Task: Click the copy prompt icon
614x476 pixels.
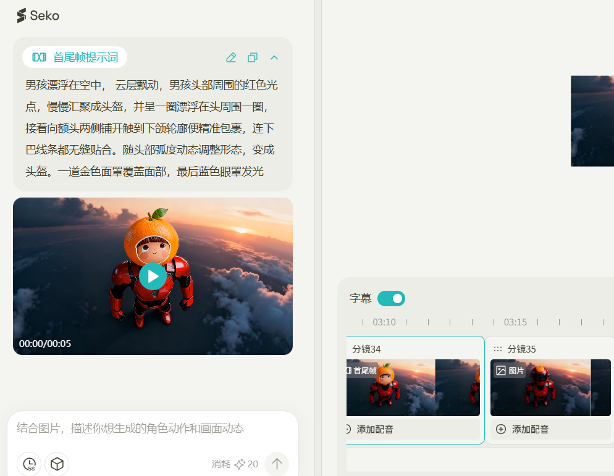Action: click(252, 57)
